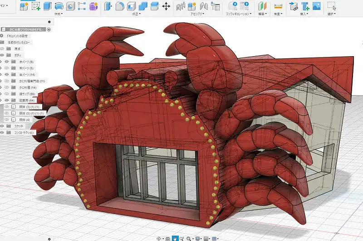Open the Measure ruler tool

tap(279, 6)
